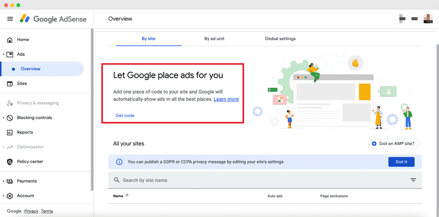Click the Home house icon
The width and height of the screenshot is (439, 217).
(10, 40)
